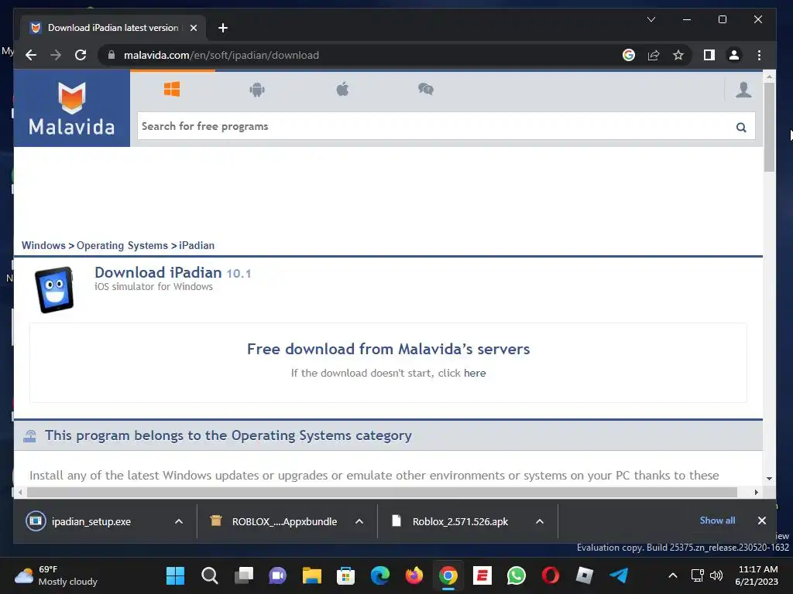The image size is (793, 594).
Task: Show hidden system tray icons
Action: click(673, 575)
